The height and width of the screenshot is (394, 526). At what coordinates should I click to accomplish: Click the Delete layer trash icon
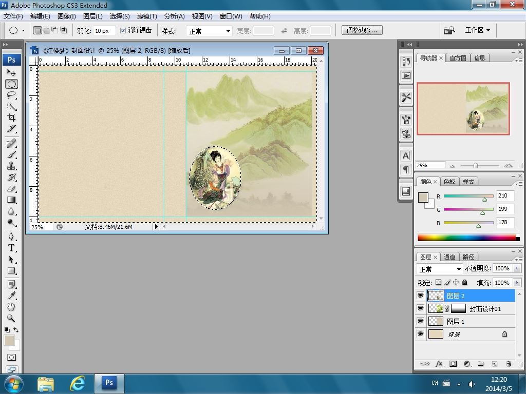click(x=509, y=364)
